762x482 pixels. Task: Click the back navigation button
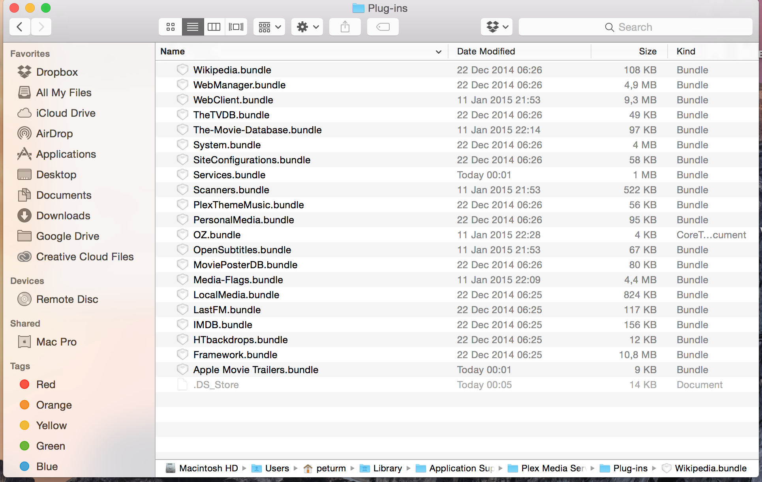pyautogui.click(x=20, y=26)
